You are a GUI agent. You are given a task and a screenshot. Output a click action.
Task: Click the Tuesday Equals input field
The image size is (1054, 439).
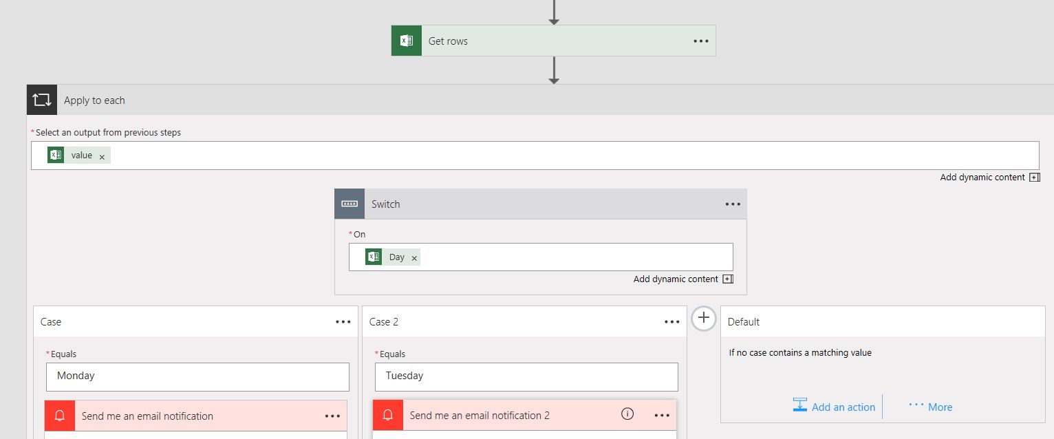pyautogui.click(x=526, y=376)
